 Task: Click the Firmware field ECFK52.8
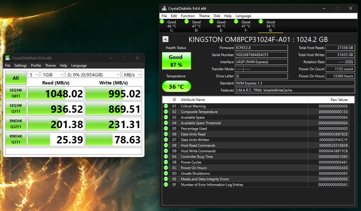coord(261,48)
